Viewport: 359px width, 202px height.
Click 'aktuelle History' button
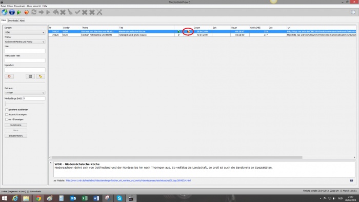tap(16, 136)
